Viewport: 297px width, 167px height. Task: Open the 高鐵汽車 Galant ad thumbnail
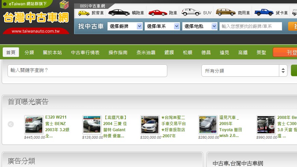[x=92, y=125]
